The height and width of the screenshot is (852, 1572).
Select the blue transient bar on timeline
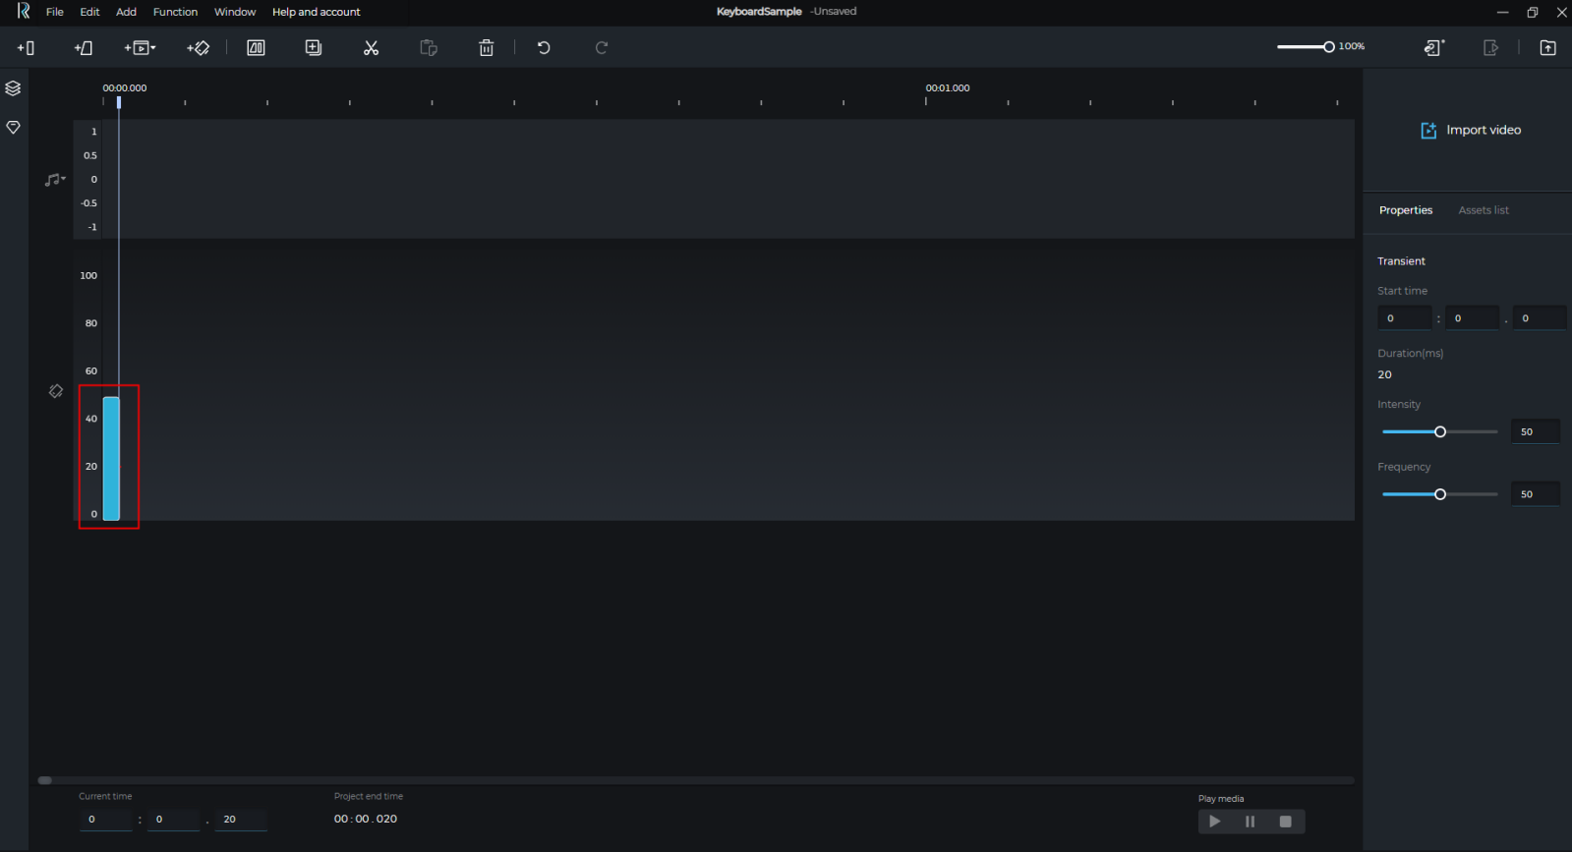(x=111, y=458)
